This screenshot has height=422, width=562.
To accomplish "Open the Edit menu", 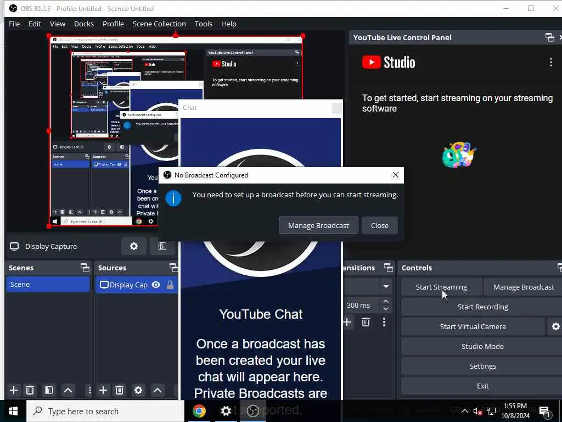I will (35, 24).
